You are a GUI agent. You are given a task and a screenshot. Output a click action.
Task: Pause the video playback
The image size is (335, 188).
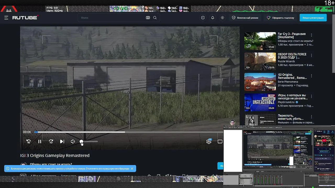40,142
